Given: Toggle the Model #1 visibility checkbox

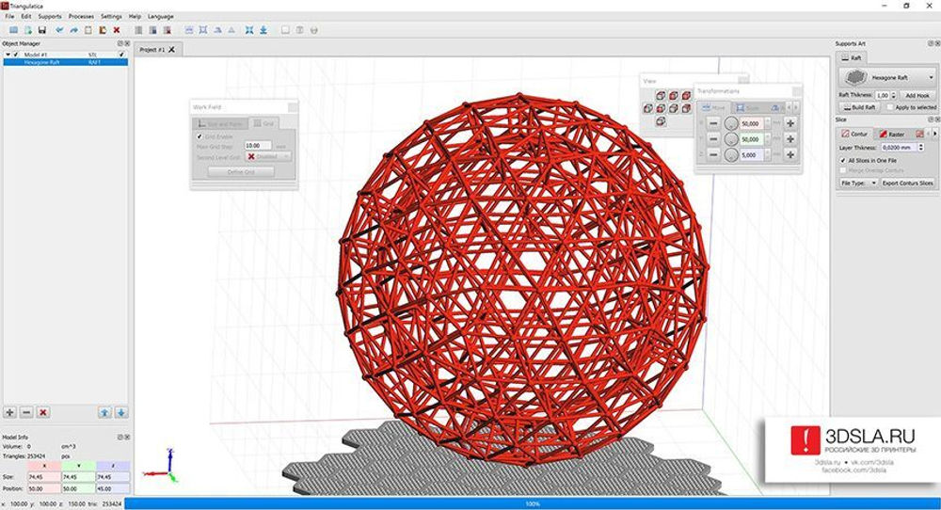Looking at the screenshot, I should click(17, 55).
